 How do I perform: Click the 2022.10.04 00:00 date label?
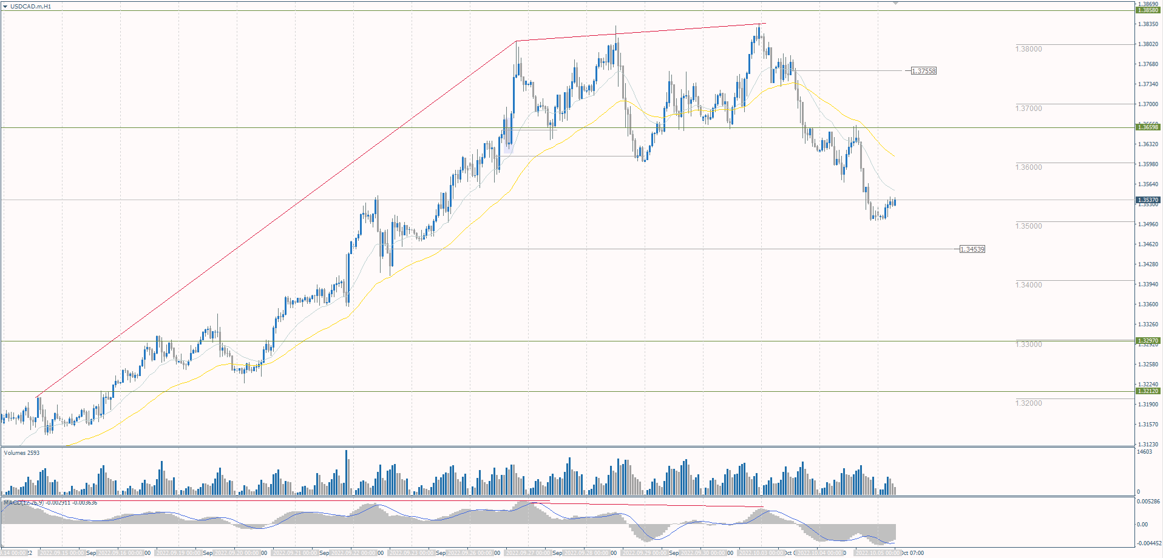point(819,553)
